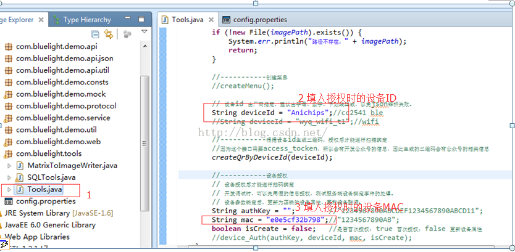
Task: Toggle Link with Editor icon
Action: click(109, 34)
